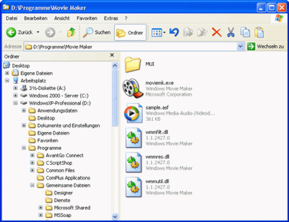The height and width of the screenshot is (222, 289).
Task: Click the scissors Cut icon
Action: coord(231,33)
